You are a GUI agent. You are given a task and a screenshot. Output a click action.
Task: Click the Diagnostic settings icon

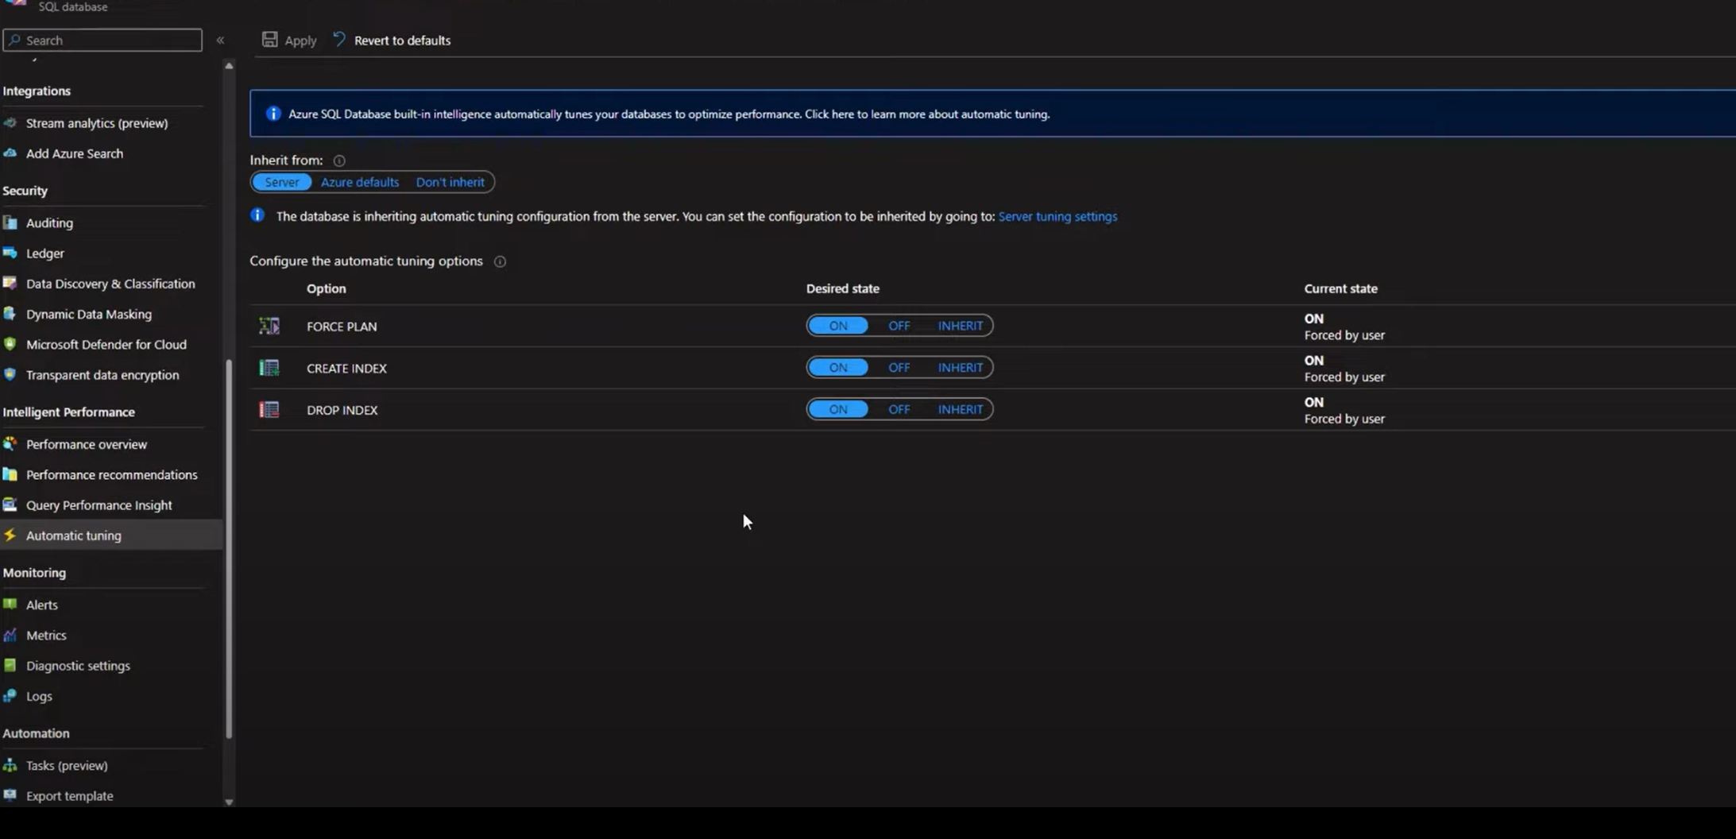(x=10, y=665)
